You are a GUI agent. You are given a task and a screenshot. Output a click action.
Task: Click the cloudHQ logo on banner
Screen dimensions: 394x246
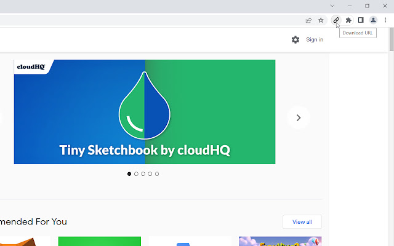tap(31, 67)
